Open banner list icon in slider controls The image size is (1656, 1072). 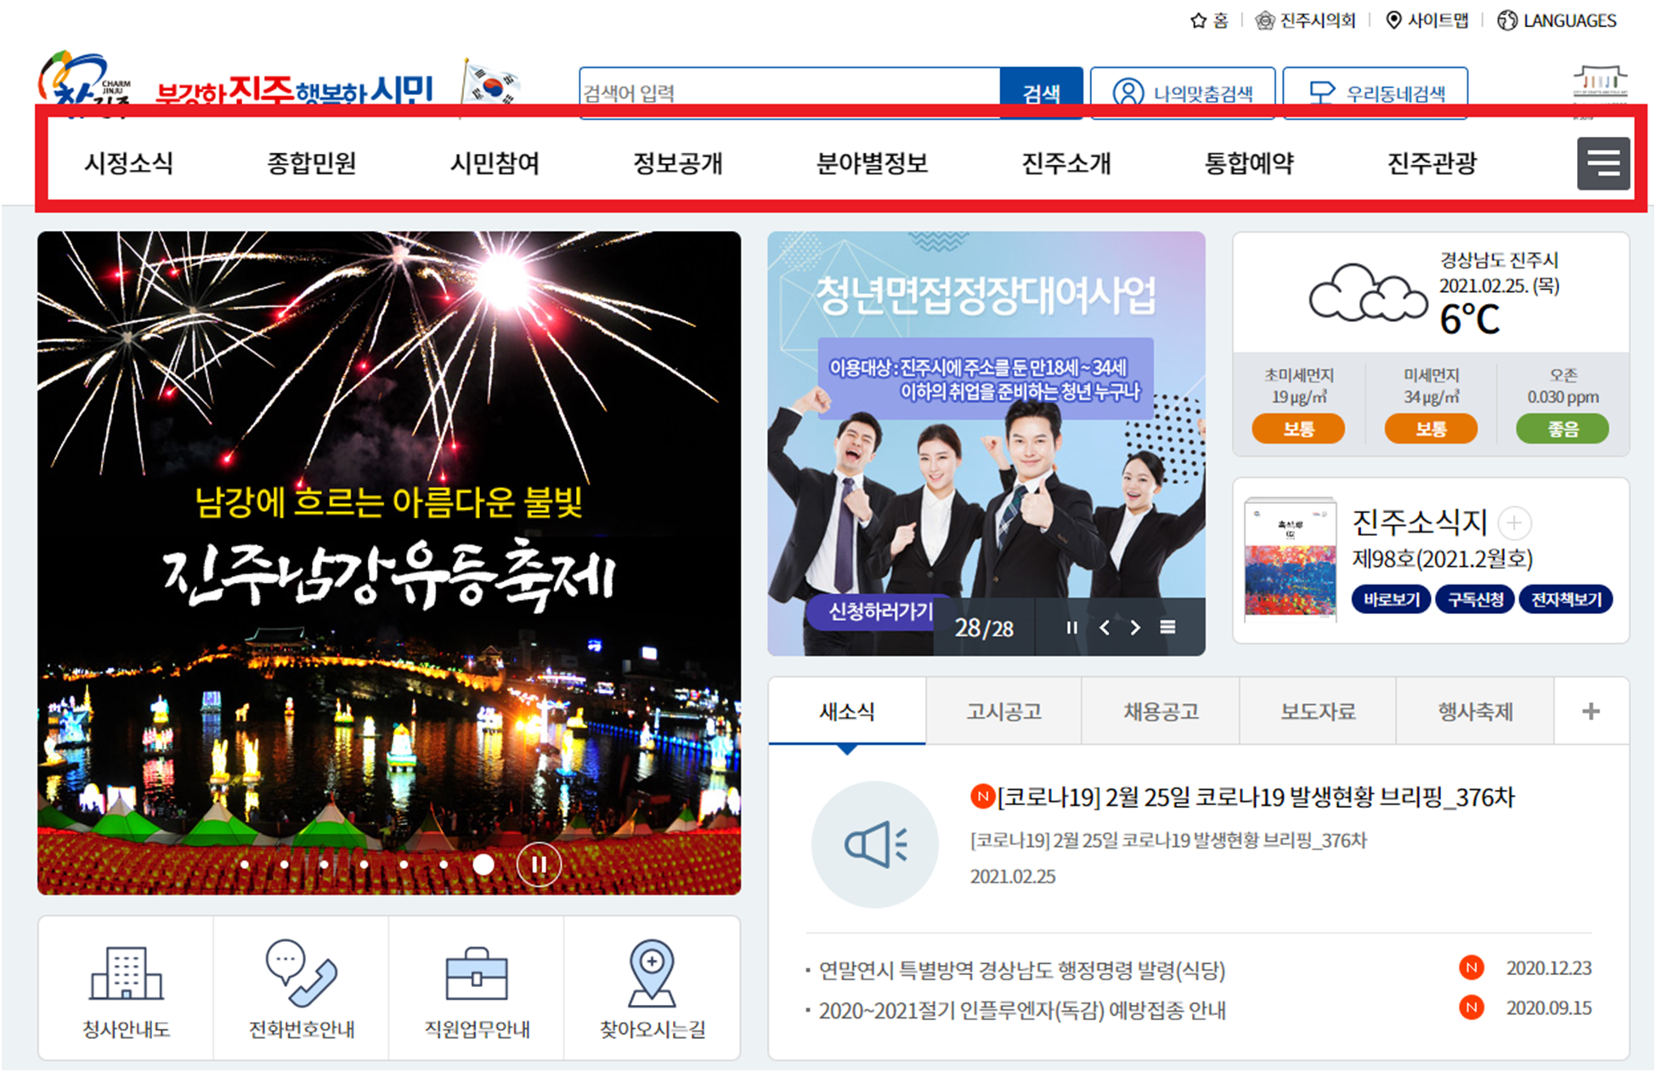pyautogui.click(x=1168, y=627)
